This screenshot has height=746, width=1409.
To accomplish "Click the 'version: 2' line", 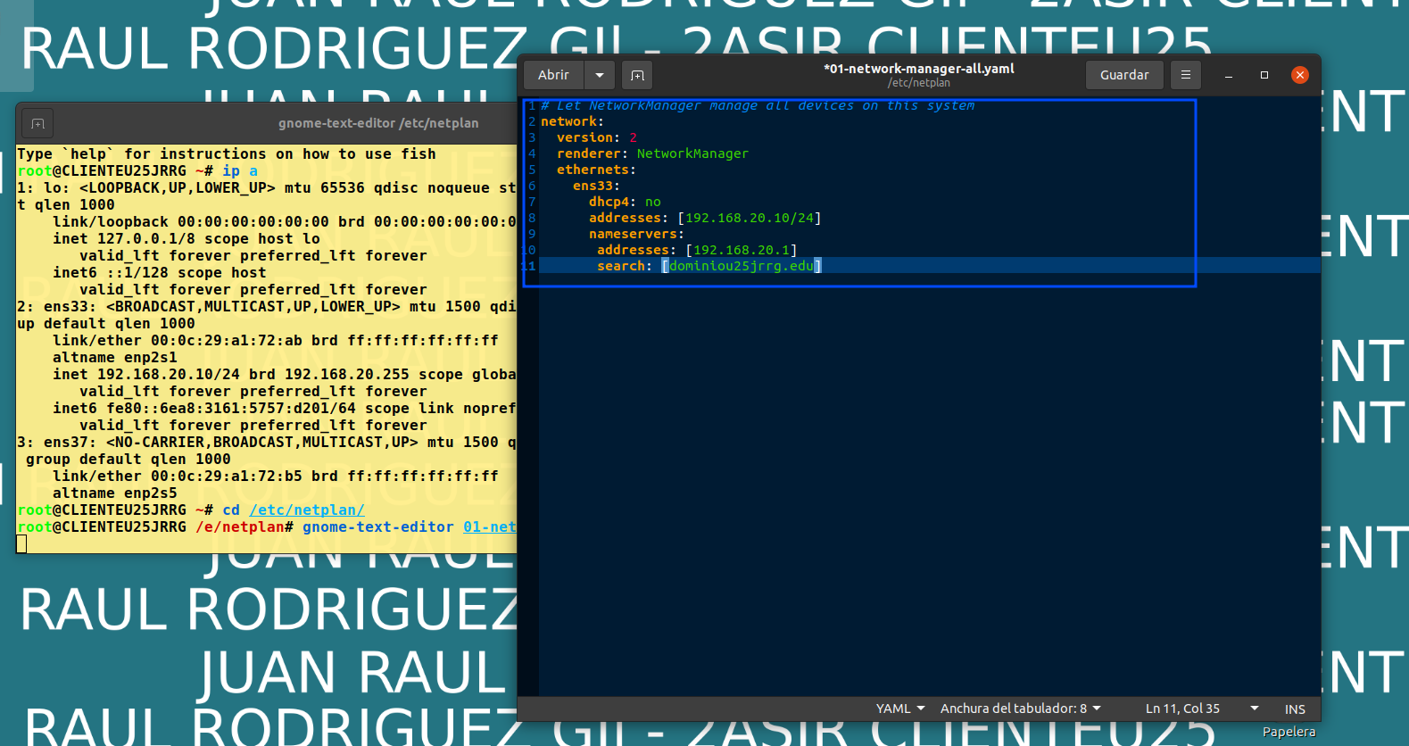I will point(597,137).
